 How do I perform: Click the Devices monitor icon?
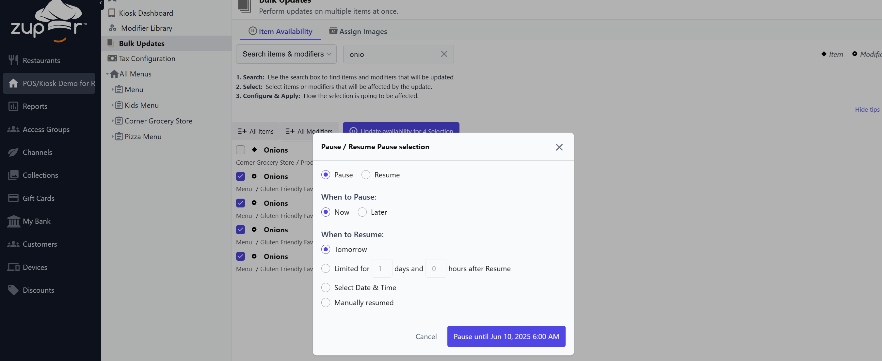tap(13, 267)
